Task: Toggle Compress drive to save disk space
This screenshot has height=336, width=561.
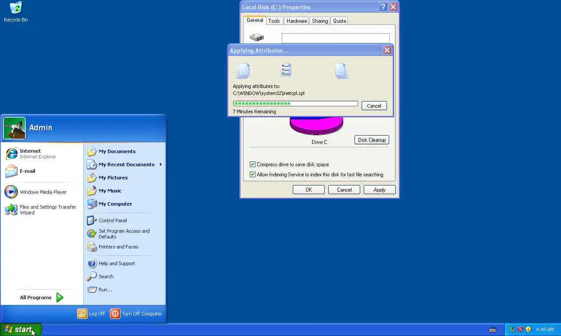Action: point(252,164)
